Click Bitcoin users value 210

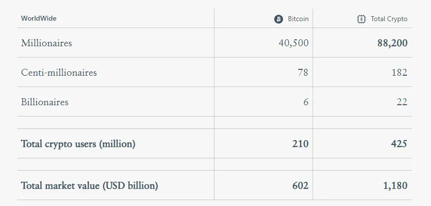click(300, 144)
